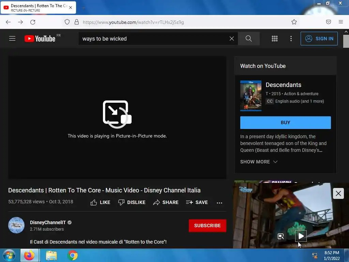The image size is (349, 262).
Task: Open the Descendants movie title link
Action: (x=283, y=85)
